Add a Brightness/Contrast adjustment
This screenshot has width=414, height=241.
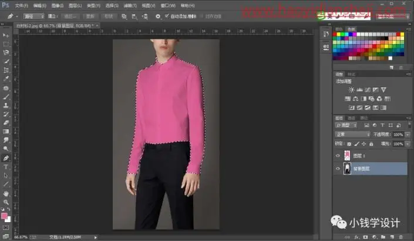[351, 90]
